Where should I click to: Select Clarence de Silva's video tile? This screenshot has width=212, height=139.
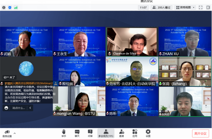(x=132, y=42)
